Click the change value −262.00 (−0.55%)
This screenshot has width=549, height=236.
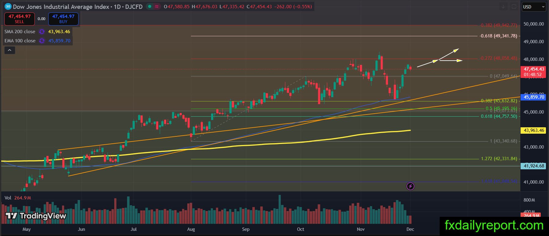click(x=293, y=7)
